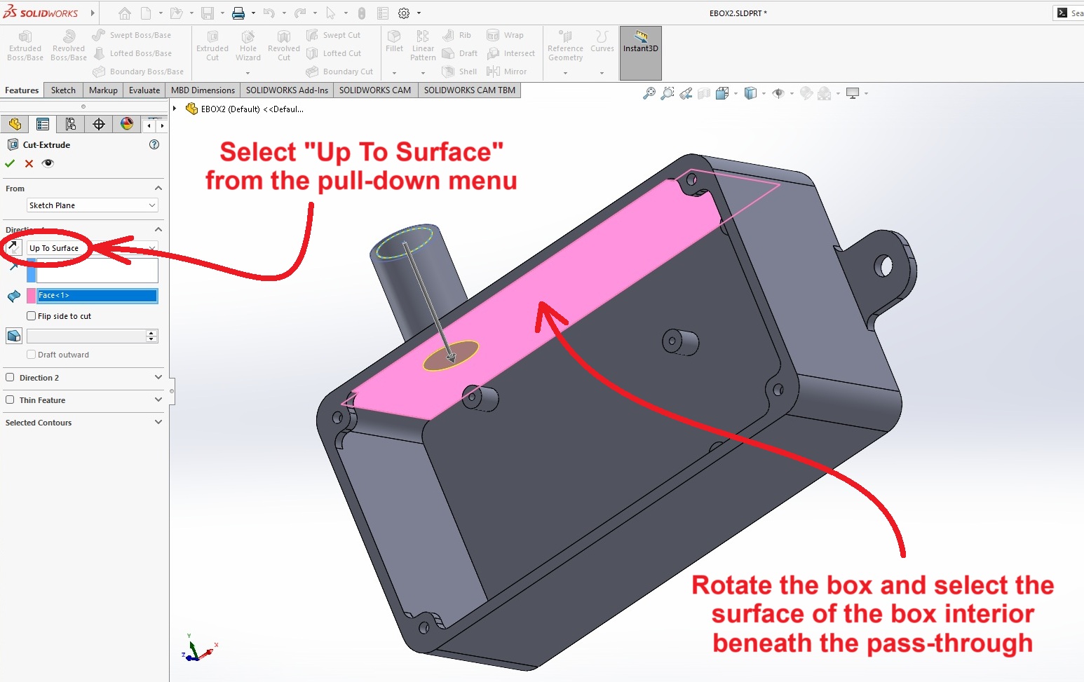Viewport: 1084px width, 682px height.
Task: Click the Reverse Direction arrow icon
Action: [x=14, y=247]
